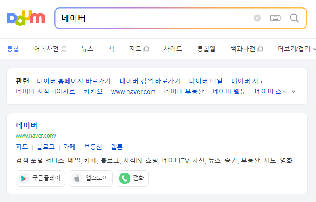The width and height of the screenshot is (316, 202).
Task: Open the 블로그 sublink
Action: (46, 147)
